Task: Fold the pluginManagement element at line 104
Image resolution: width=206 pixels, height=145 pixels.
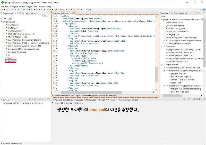Action: tap(57, 21)
